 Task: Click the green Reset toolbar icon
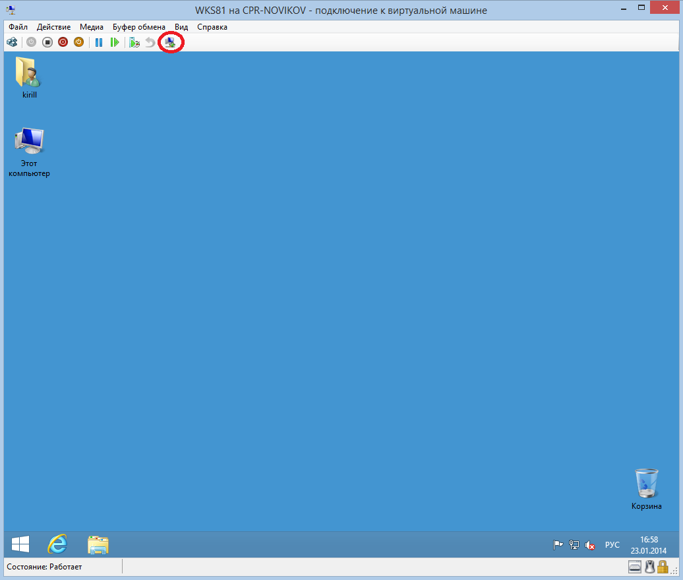point(115,42)
